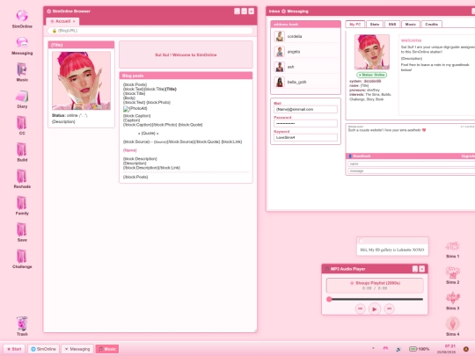475x356 pixels.
Task: Open the Stats tab
Action: (x=375, y=25)
